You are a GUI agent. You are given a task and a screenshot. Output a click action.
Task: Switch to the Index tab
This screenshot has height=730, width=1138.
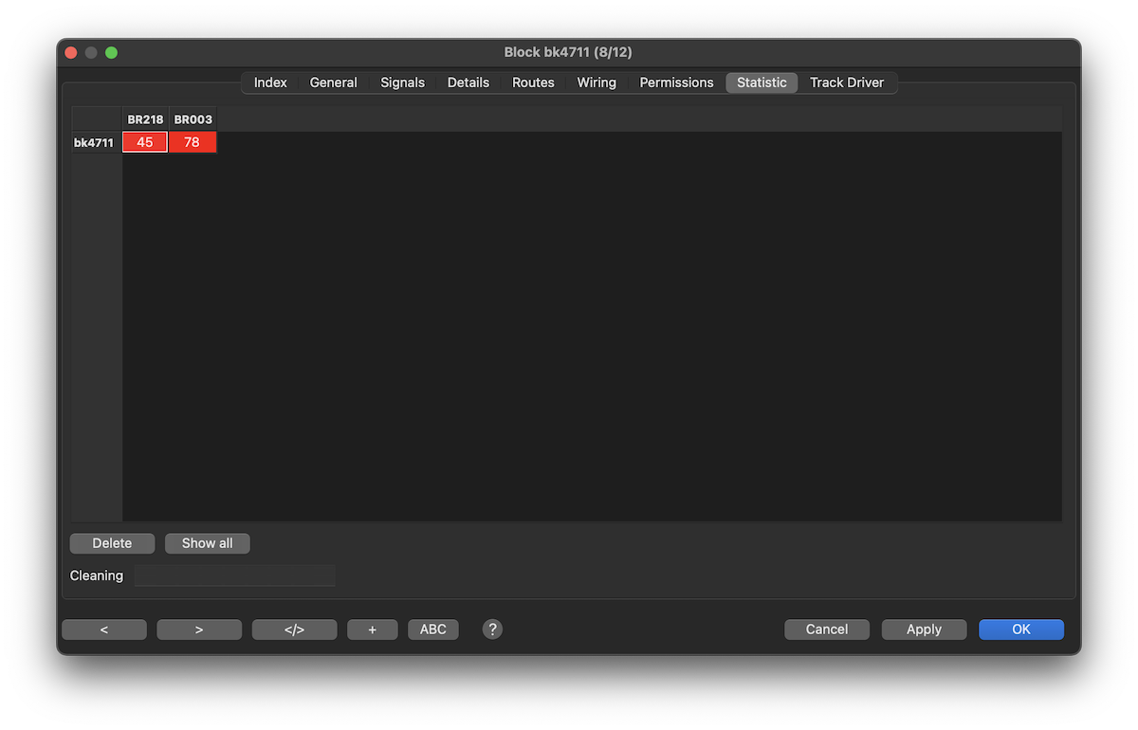270,82
